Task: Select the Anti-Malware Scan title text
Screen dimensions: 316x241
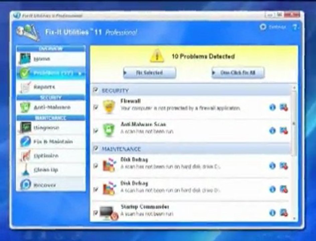Action: click(143, 124)
